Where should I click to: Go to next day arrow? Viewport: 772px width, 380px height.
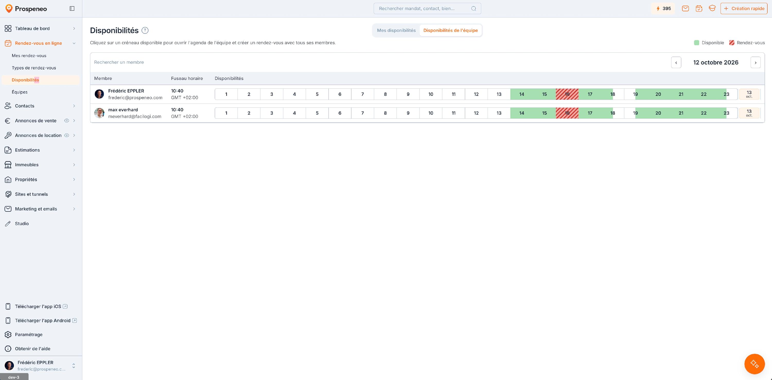pos(756,62)
